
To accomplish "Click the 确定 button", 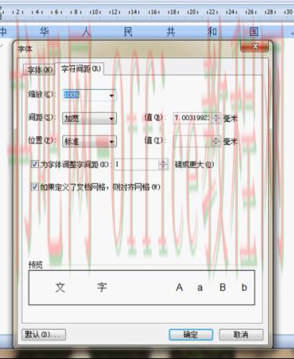I will [x=191, y=335].
